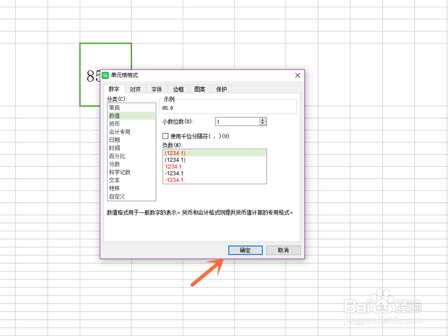The width and height of the screenshot is (448, 336).
Task: Select black -1234.1 negative format
Action: click(214, 174)
